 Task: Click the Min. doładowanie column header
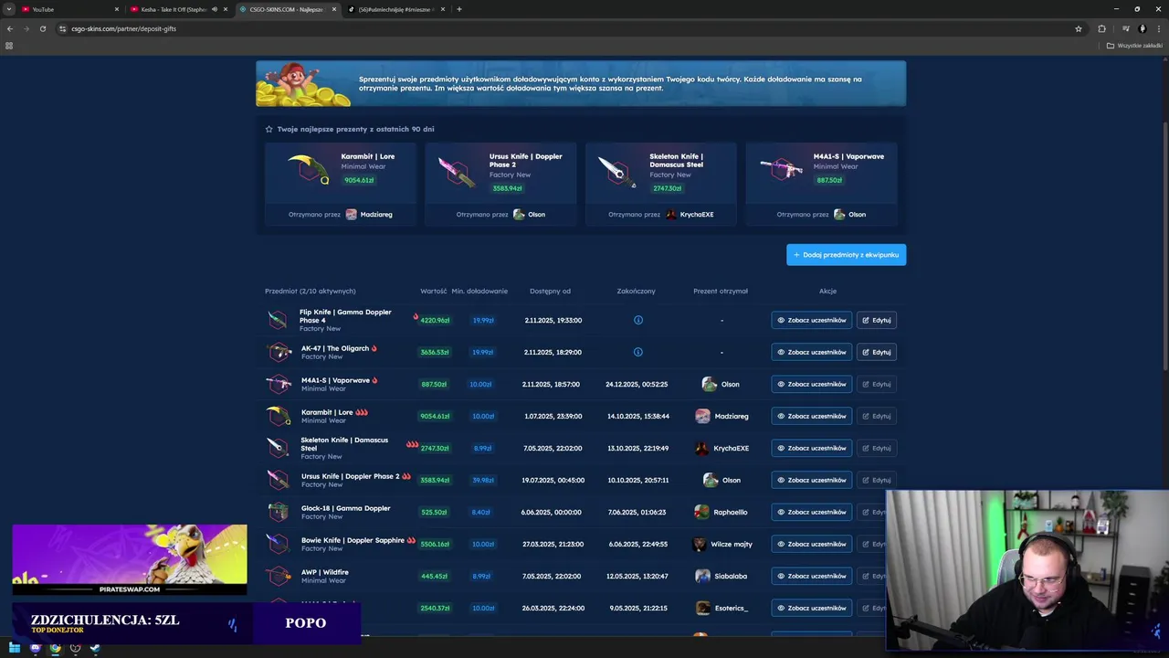coord(479,291)
